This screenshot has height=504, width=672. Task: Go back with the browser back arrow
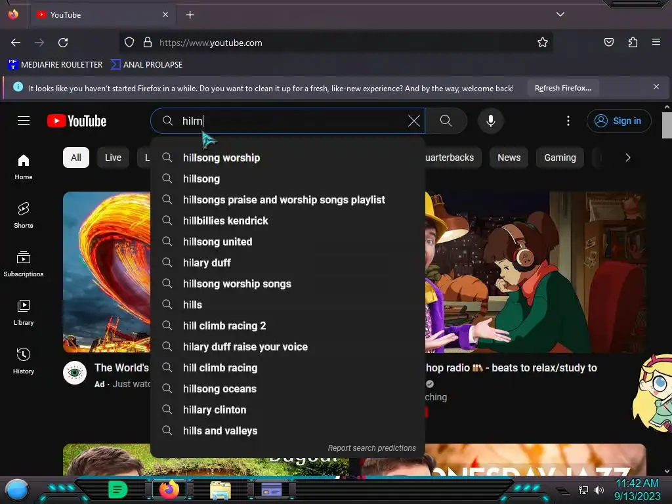(16, 43)
